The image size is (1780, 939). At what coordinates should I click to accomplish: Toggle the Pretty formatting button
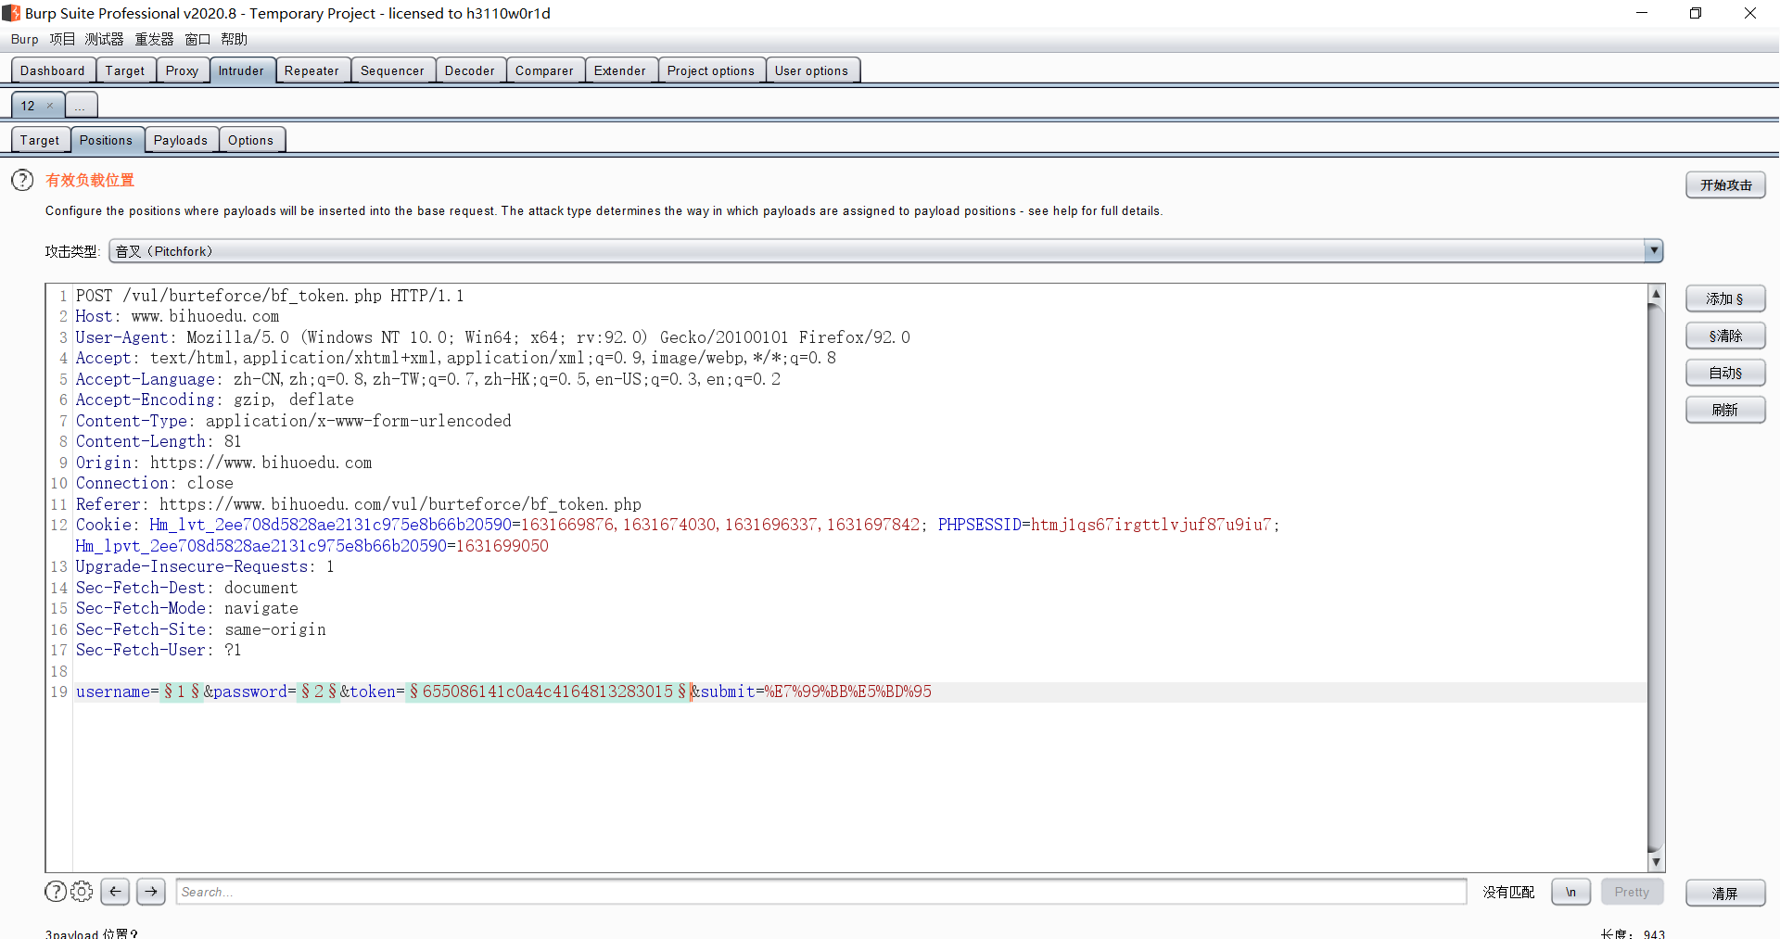1632,892
